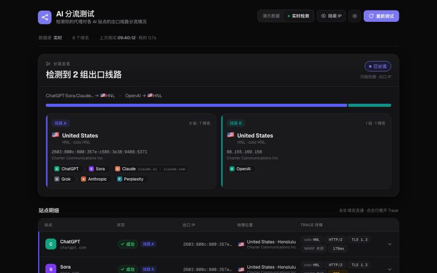Click the green 线路 B progress segment

pyautogui.click(x=370, y=105)
